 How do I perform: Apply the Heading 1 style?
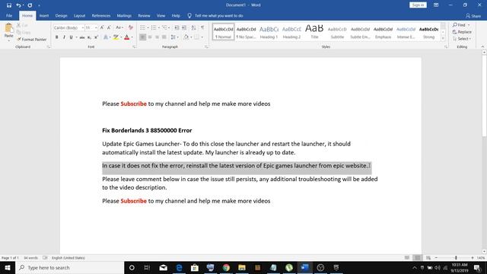269,32
